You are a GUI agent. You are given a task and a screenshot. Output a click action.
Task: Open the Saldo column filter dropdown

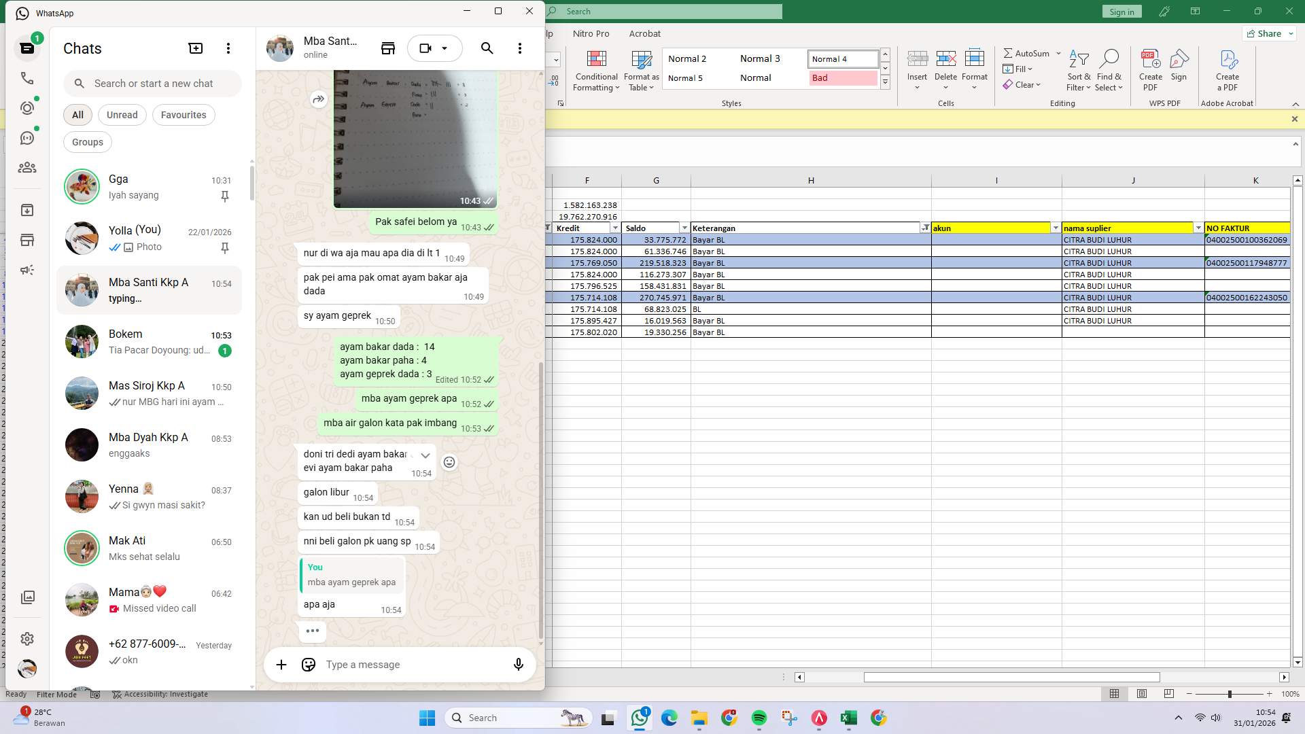click(x=684, y=228)
